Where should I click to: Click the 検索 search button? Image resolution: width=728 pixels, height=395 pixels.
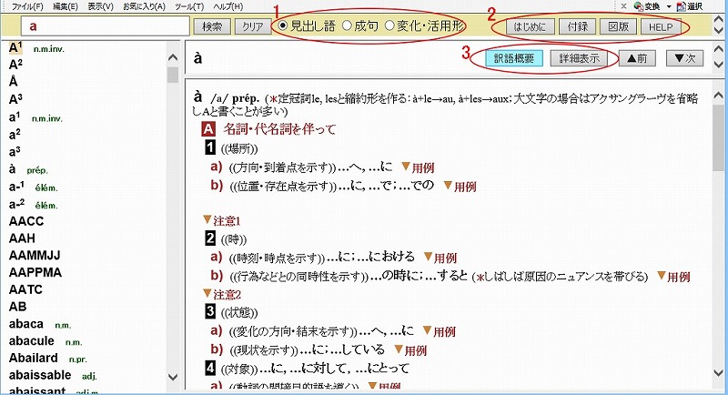pyautogui.click(x=212, y=26)
